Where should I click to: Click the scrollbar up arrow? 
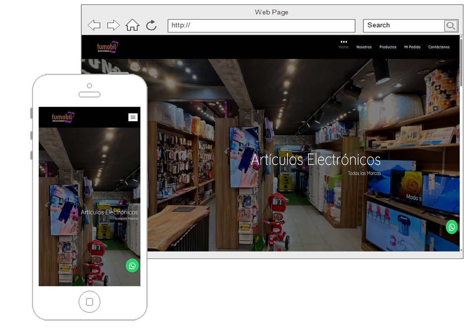point(461,38)
